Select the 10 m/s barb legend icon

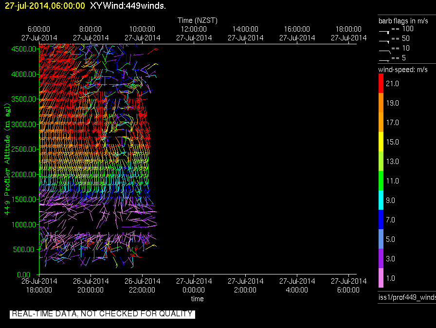click(x=384, y=50)
